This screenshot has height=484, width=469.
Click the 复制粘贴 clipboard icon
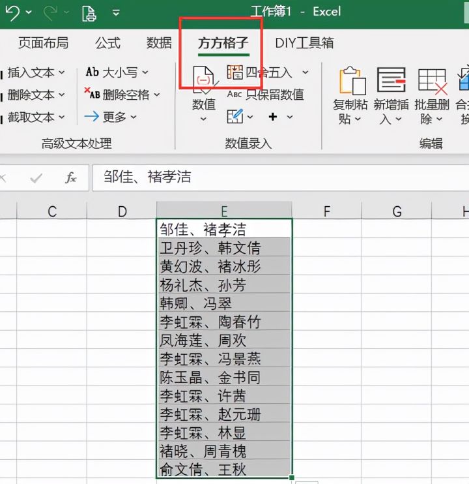pos(352,80)
